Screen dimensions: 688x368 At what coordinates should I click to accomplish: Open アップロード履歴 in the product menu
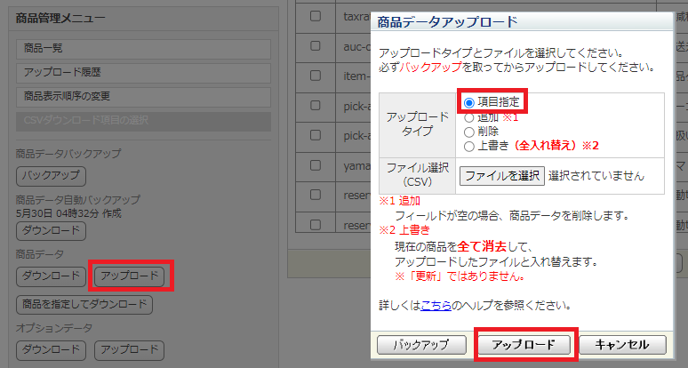click(x=142, y=72)
